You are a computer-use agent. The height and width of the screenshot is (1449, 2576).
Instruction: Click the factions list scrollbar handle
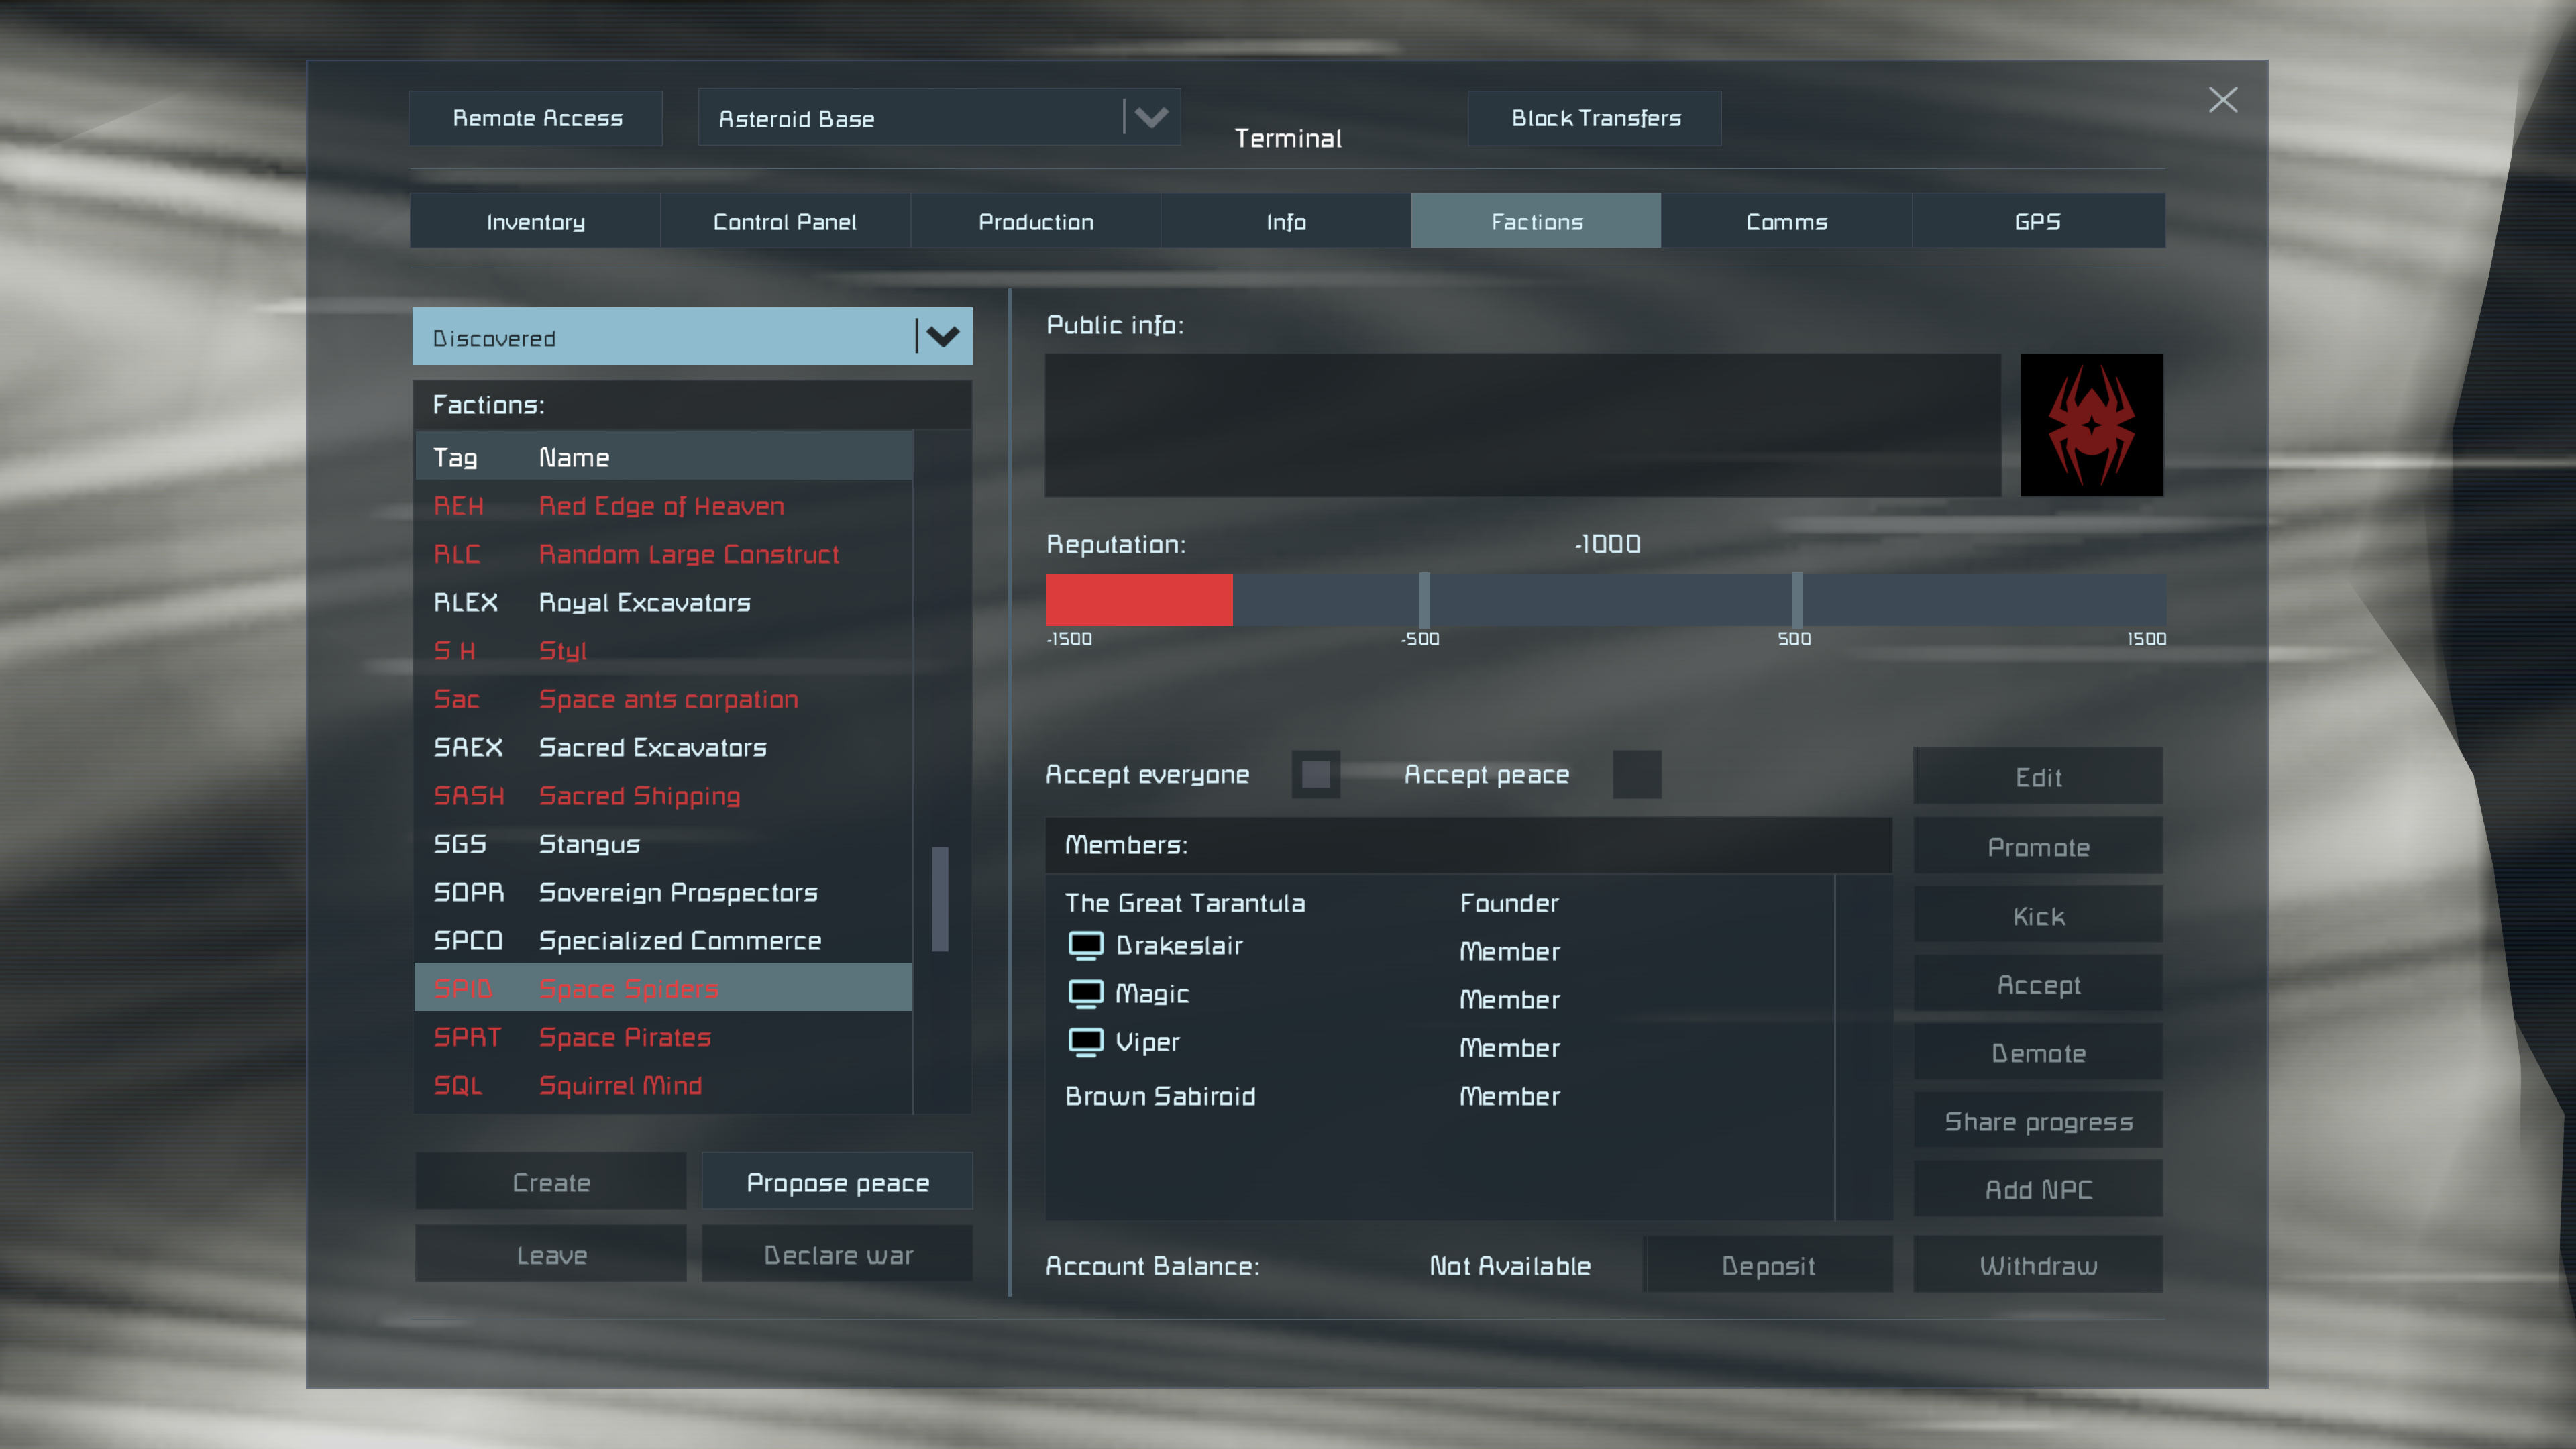tap(939, 898)
